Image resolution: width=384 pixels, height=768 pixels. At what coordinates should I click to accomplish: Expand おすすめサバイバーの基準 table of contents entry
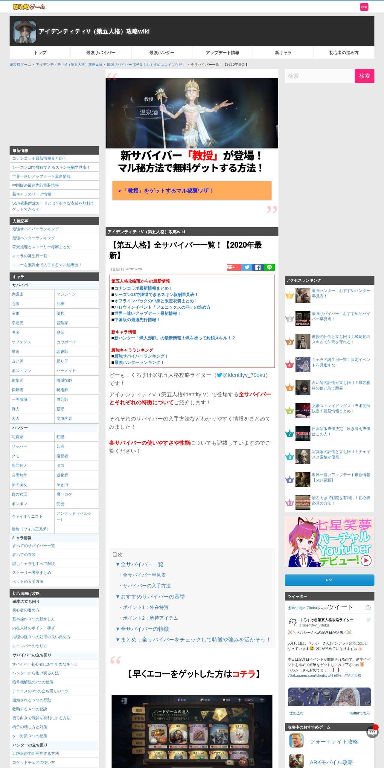(150, 597)
